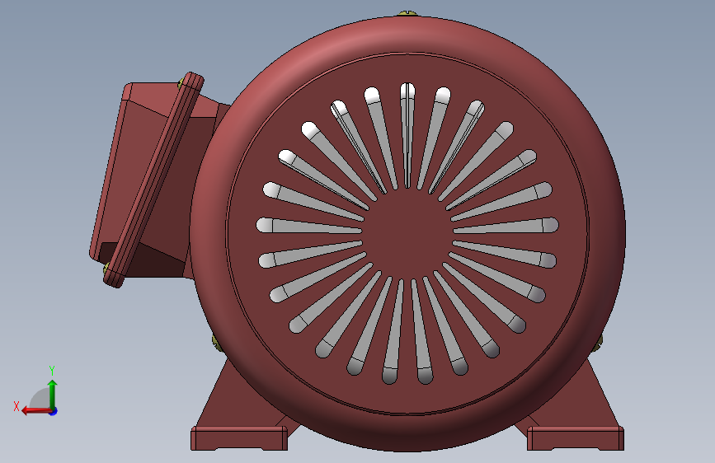This screenshot has height=463, width=715.
Task: Click the red X axis arrow of triad
Action: (35, 411)
